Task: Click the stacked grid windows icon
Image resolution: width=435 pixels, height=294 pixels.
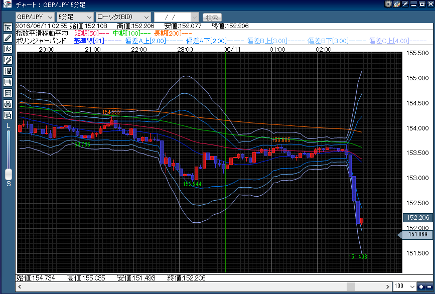Action: 8,82
